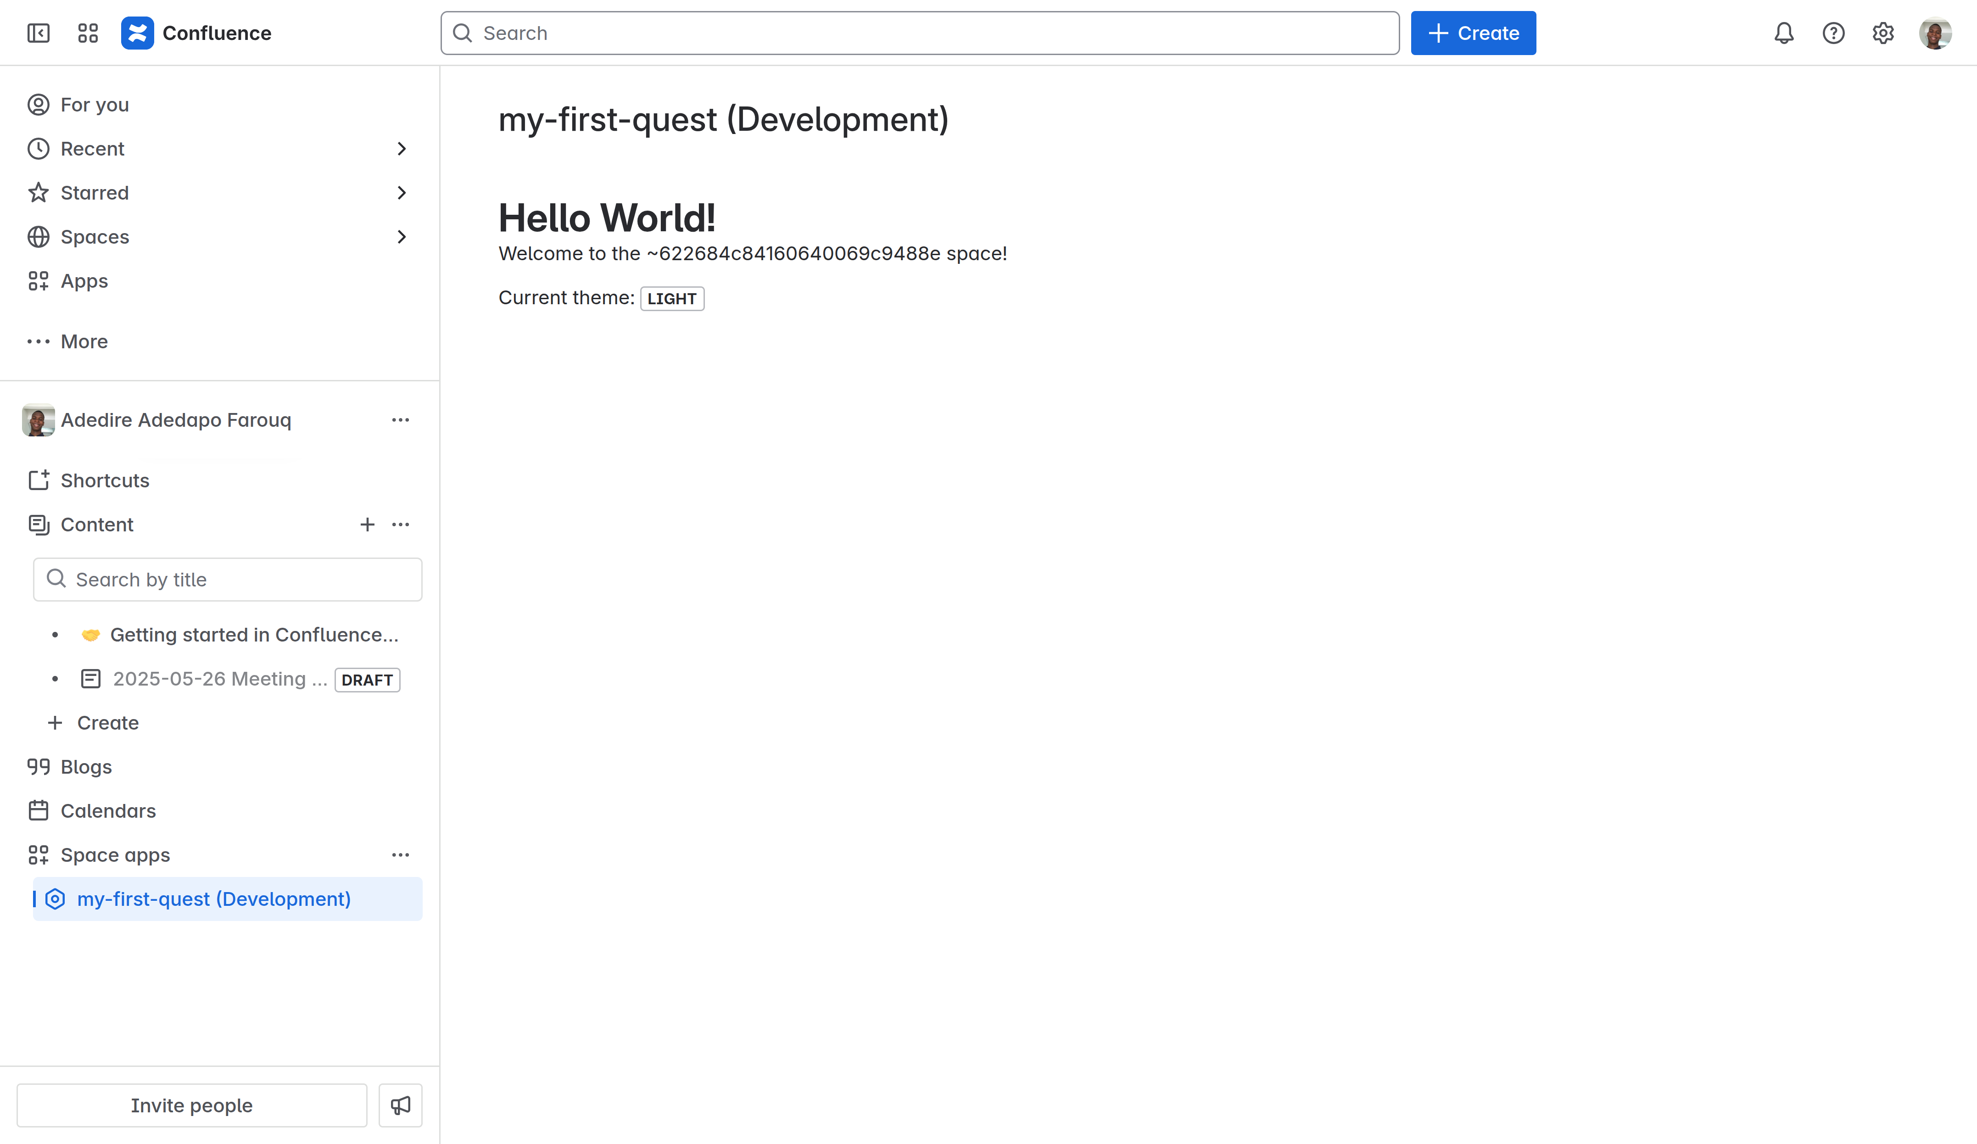Image resolution: width=1977 pixels, height=1144 pixels.
Task: Open the more options dots beside Space apps
Action: click(400, 854)
